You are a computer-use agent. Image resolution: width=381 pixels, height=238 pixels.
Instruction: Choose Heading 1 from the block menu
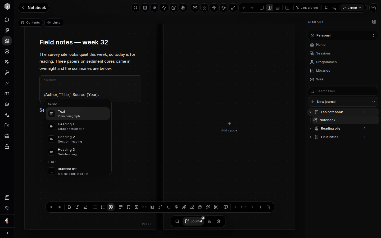(78, 126)
